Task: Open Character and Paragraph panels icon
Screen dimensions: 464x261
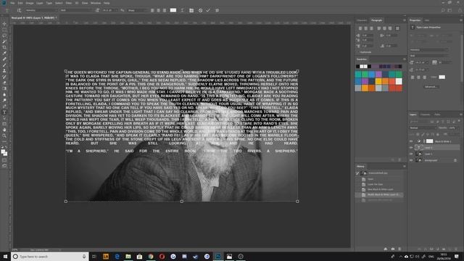Action: [191, 10]
